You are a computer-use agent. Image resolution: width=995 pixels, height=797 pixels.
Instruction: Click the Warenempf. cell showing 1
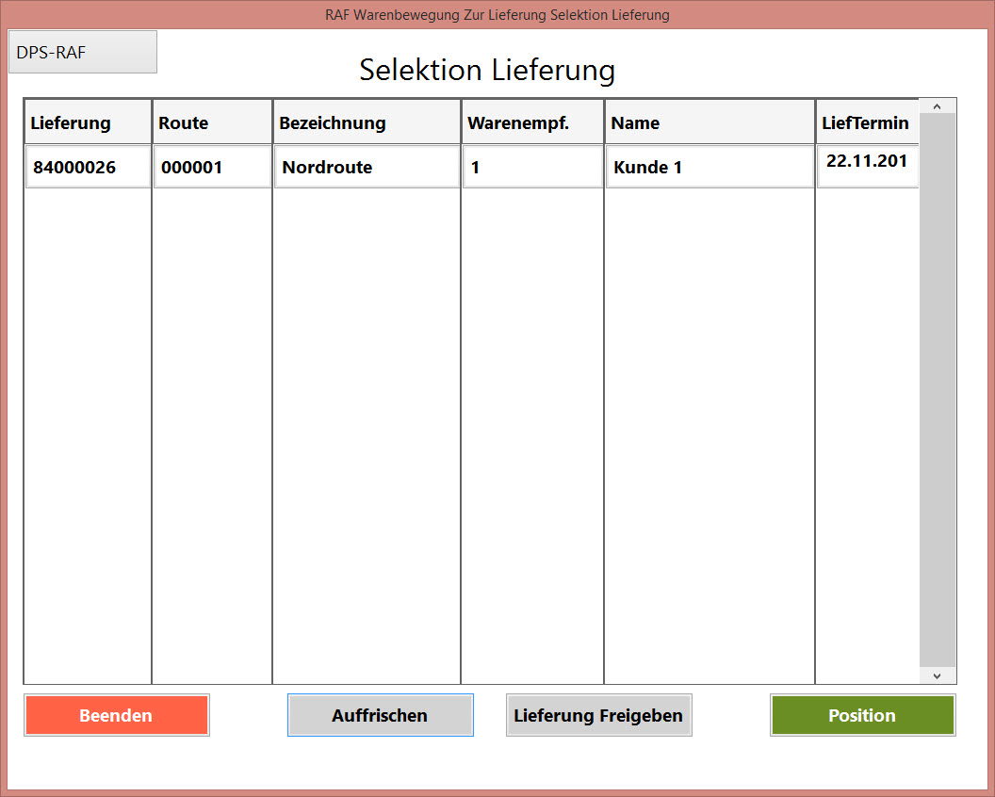point(532,168)
